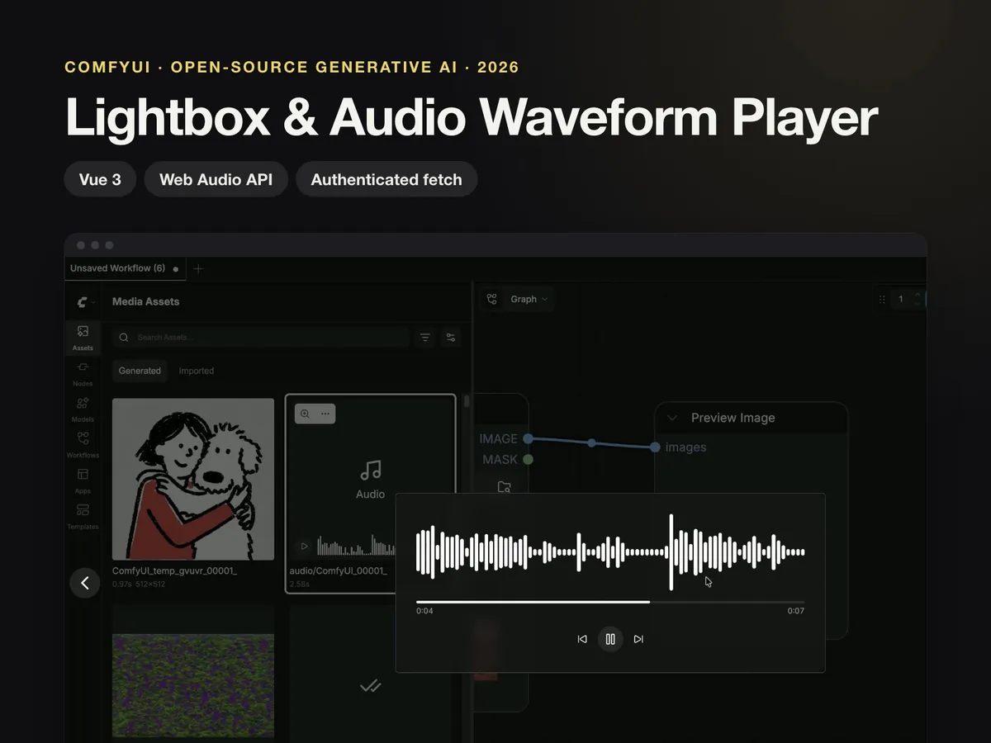Click the drag handle dots near the stepper
The width and height of the screenshot is (991, 743).
coord(882,299)
